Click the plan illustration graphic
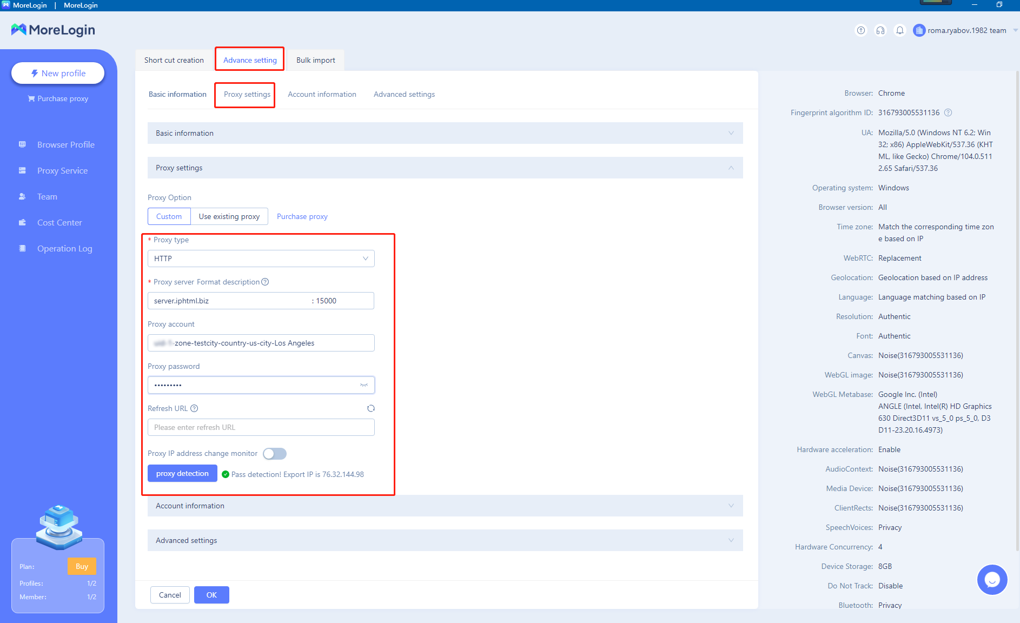Viewport: 1020px width, 623px height. click(59, 526)
